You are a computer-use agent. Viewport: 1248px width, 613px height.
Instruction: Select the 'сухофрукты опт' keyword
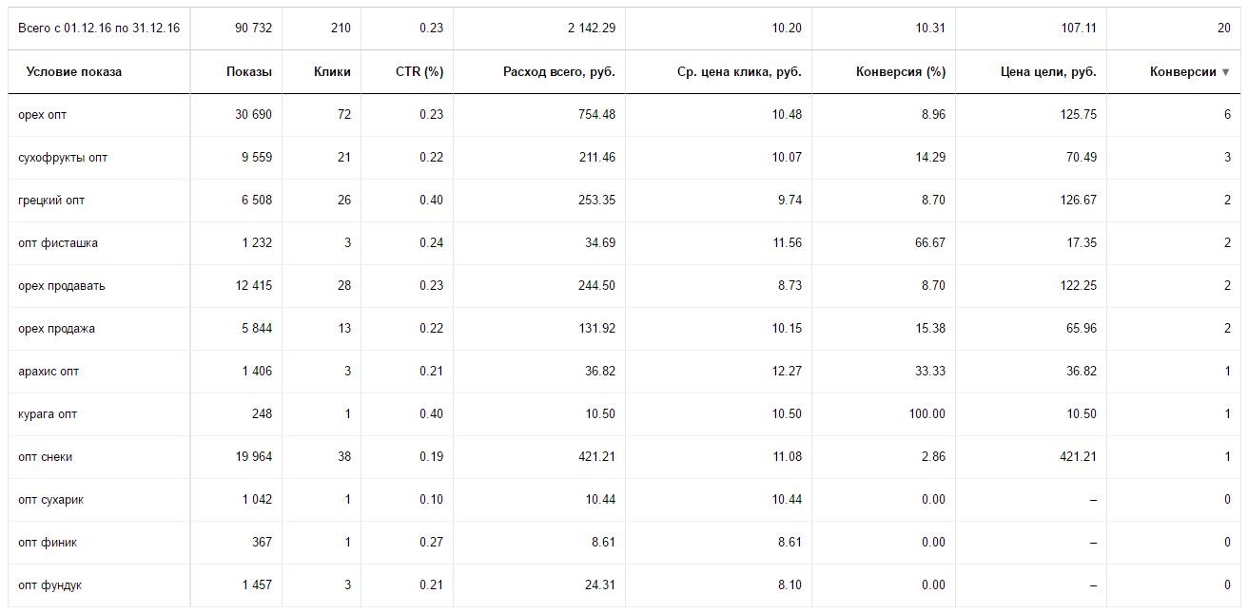pyautogui.click(x=63, y=157)
